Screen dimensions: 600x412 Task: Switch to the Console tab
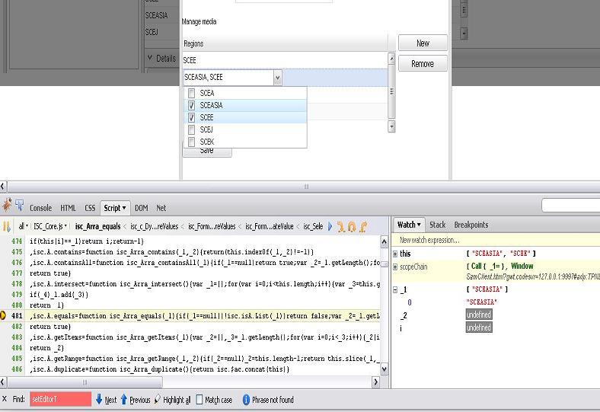click(40, 207)
